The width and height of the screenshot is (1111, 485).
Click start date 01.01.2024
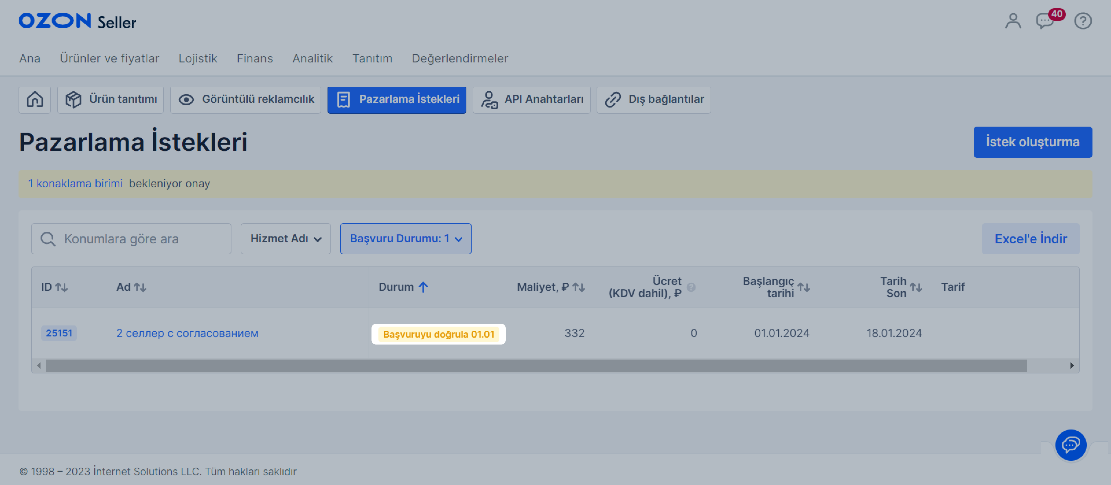click(x=781, y=333)
